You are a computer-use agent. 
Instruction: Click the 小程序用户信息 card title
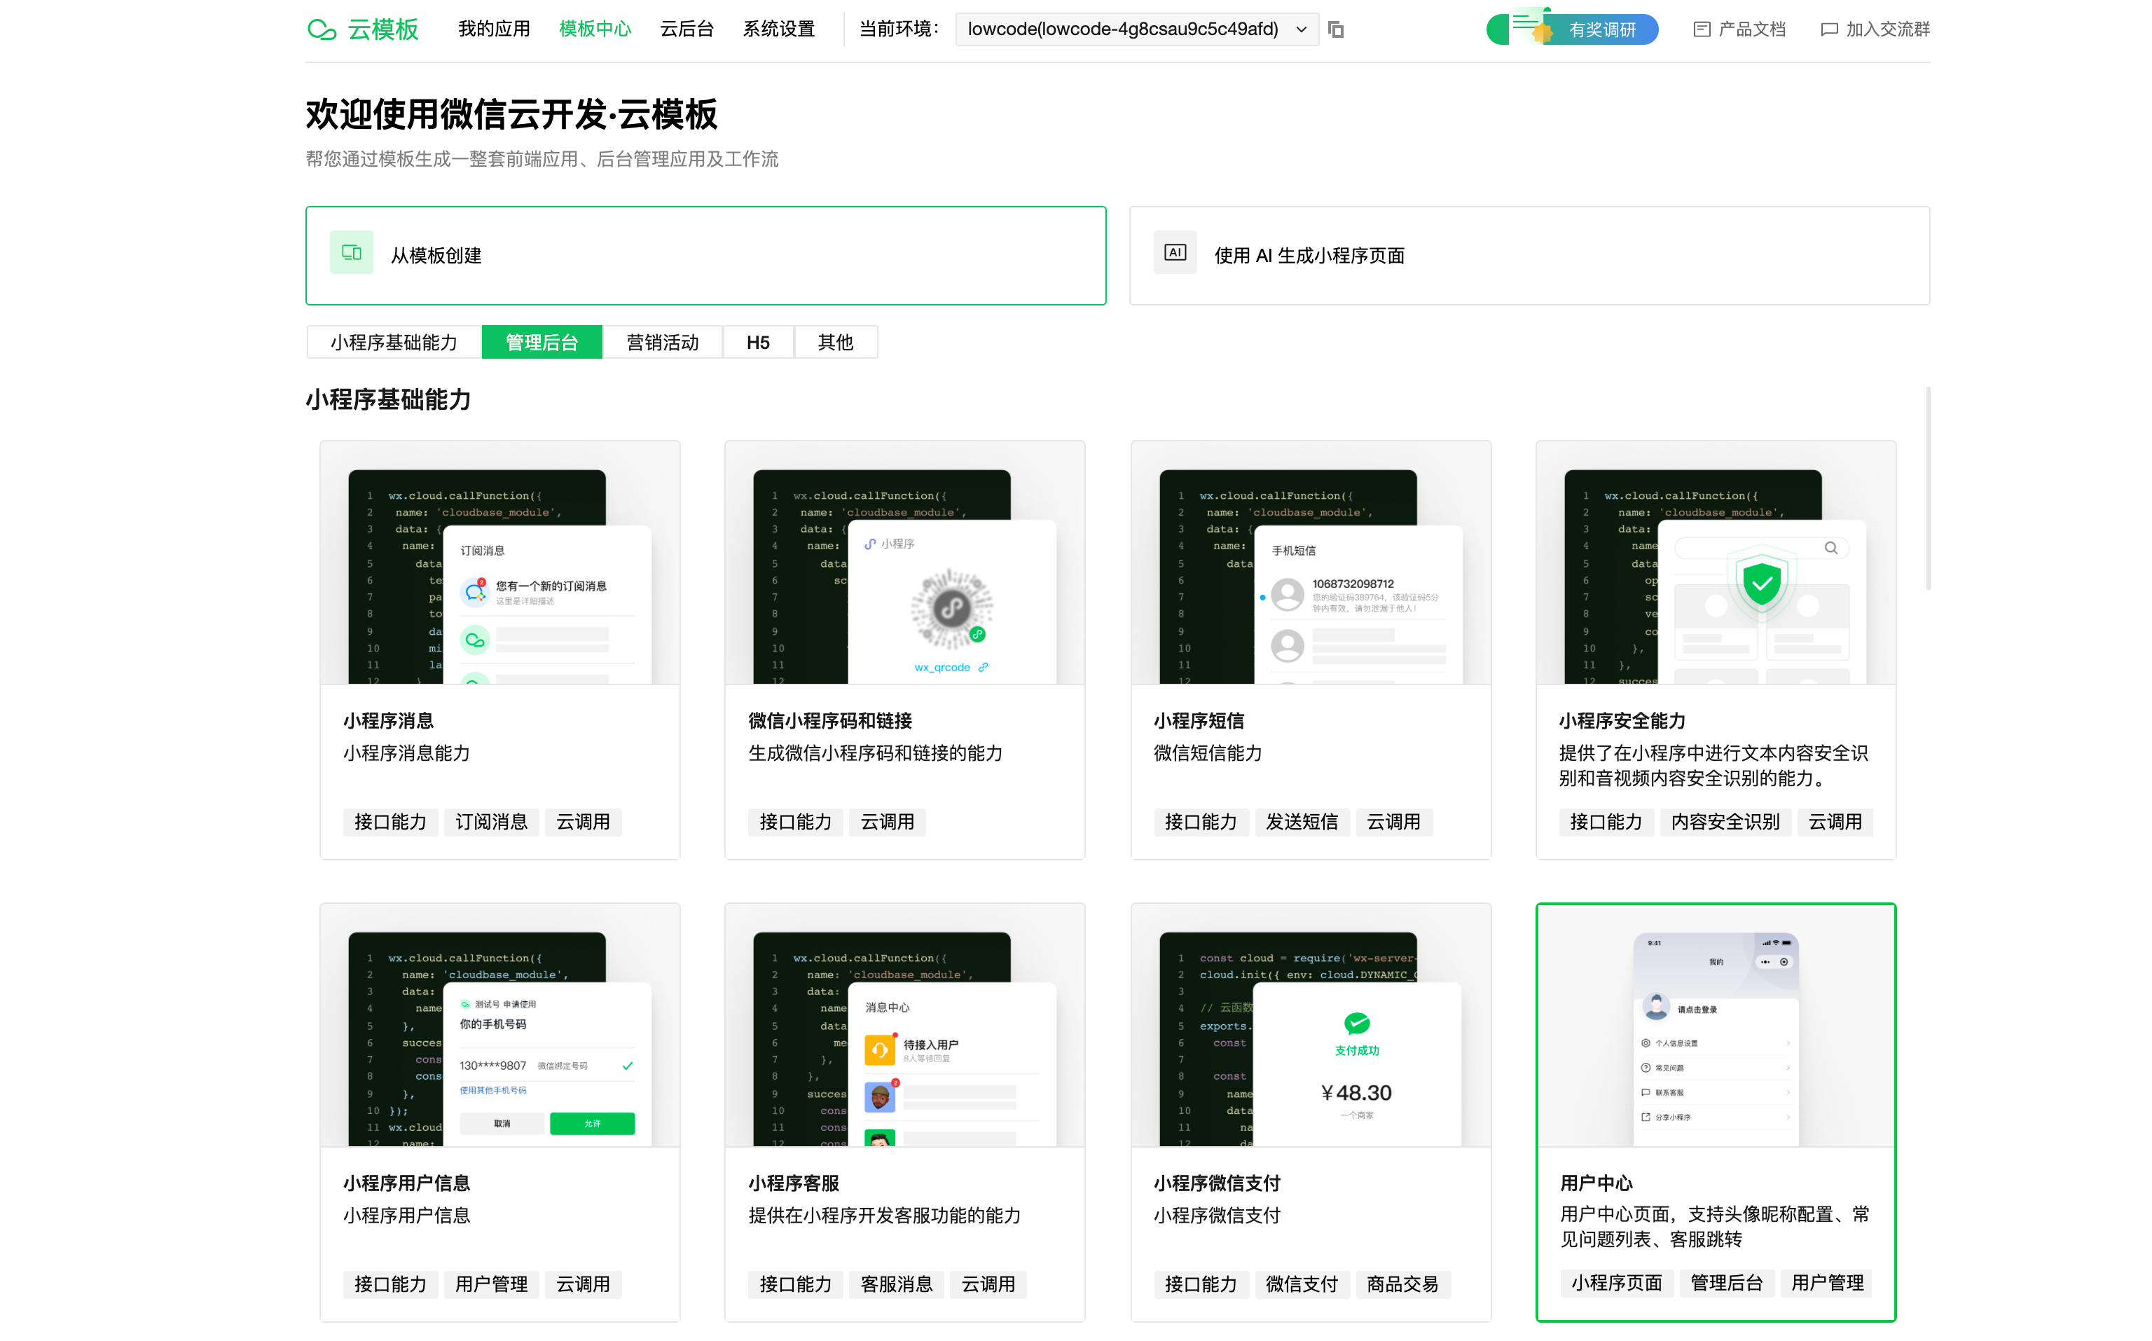406,1183
